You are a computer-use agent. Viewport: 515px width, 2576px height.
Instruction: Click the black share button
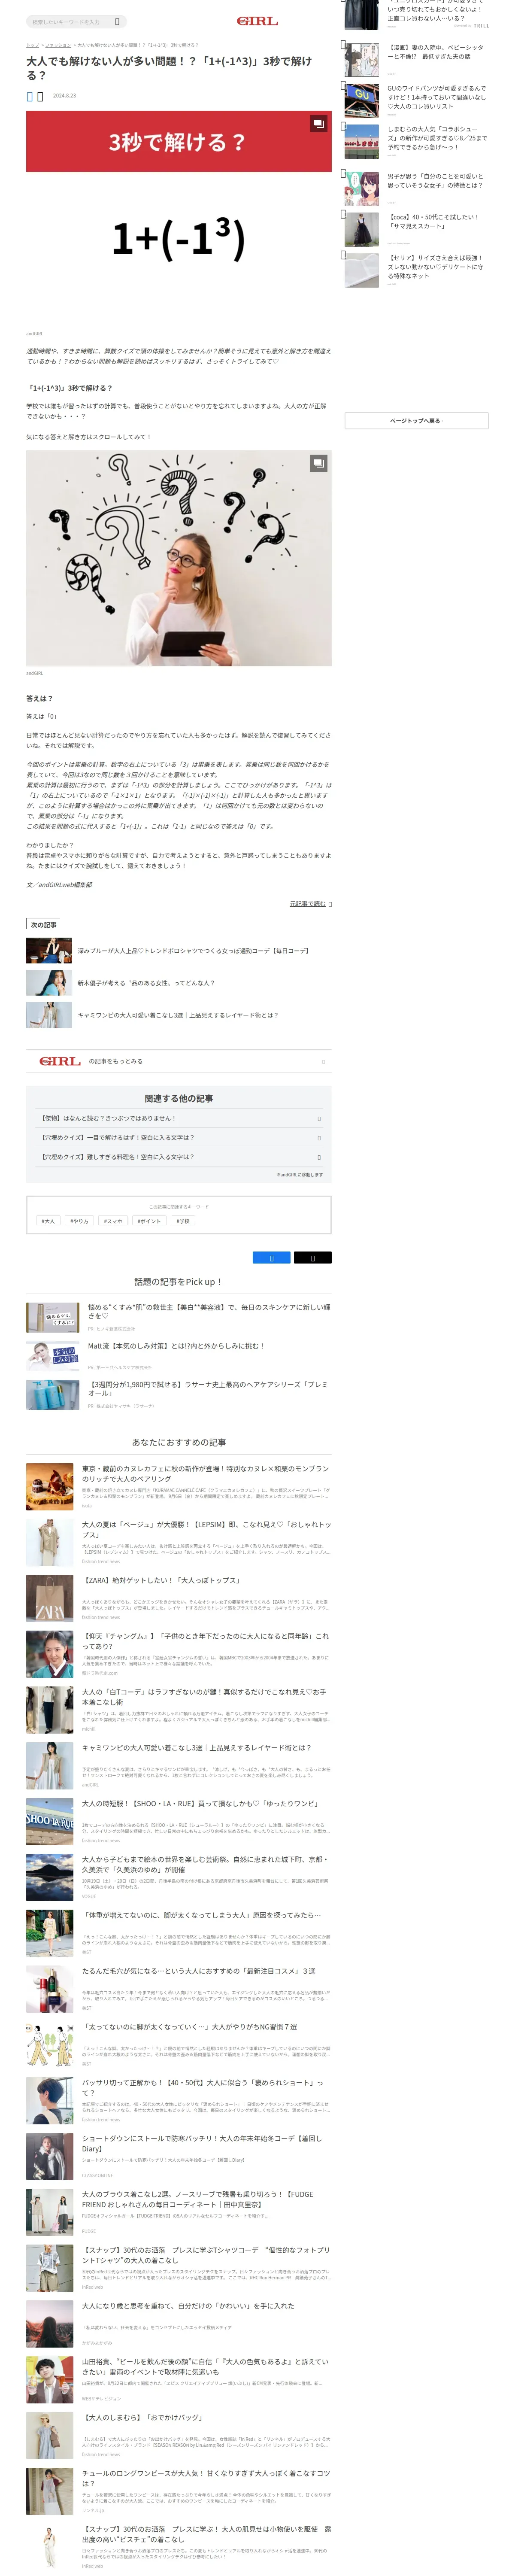tap(312, 1258)
